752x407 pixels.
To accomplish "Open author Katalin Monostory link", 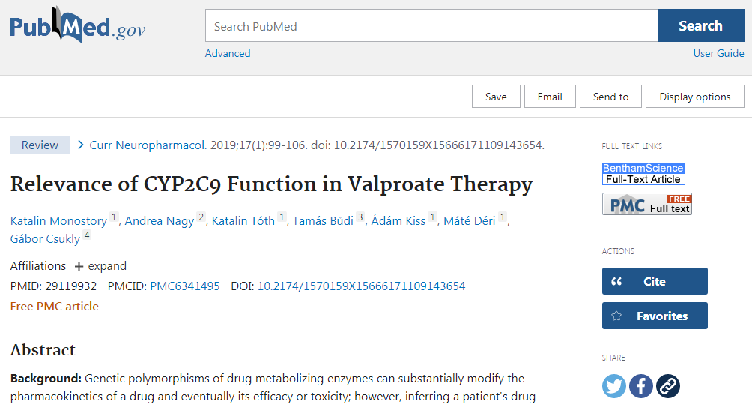I will [x=58, y=221].
